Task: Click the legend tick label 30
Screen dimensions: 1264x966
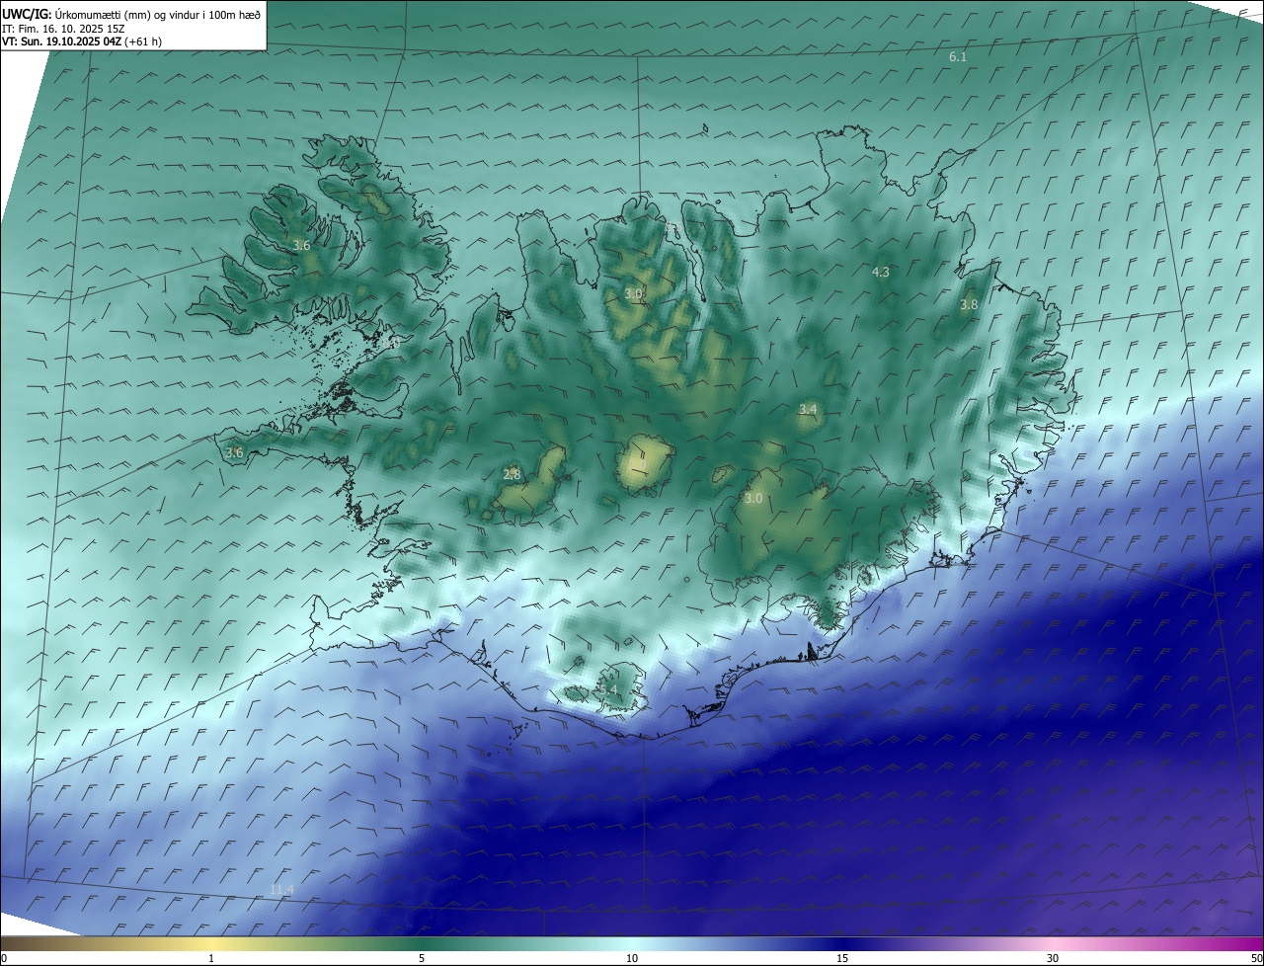Action: [1053, 958]
